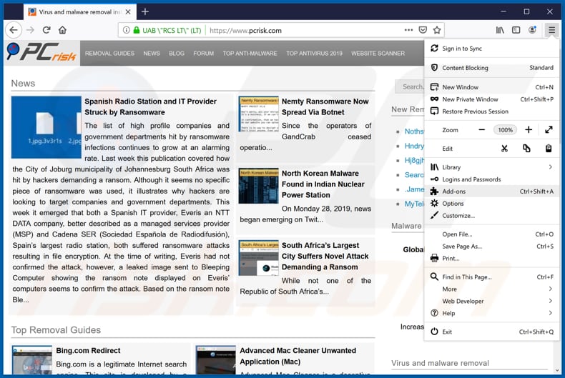Screen dimensions: 565x378
Task: Close the Virus and malware removal tab
Action: click(x=128, y=12)
